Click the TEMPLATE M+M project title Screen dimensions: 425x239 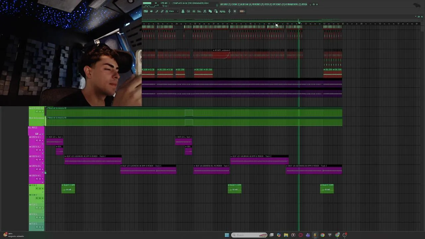click(x=191, y=3)
